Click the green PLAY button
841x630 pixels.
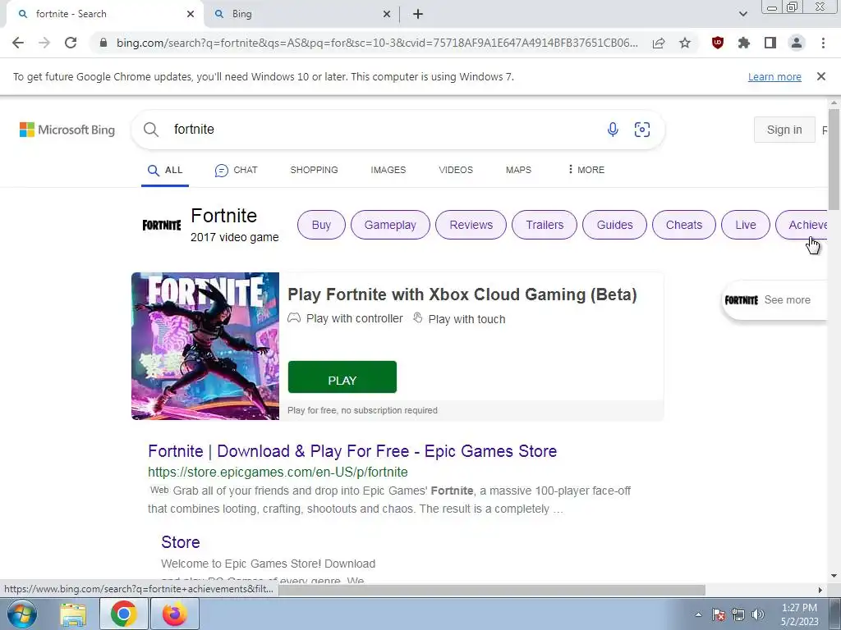(x=342, y=377)
